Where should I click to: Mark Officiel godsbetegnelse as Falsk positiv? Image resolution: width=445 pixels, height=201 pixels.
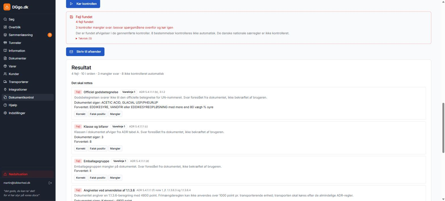pos(98,114)
